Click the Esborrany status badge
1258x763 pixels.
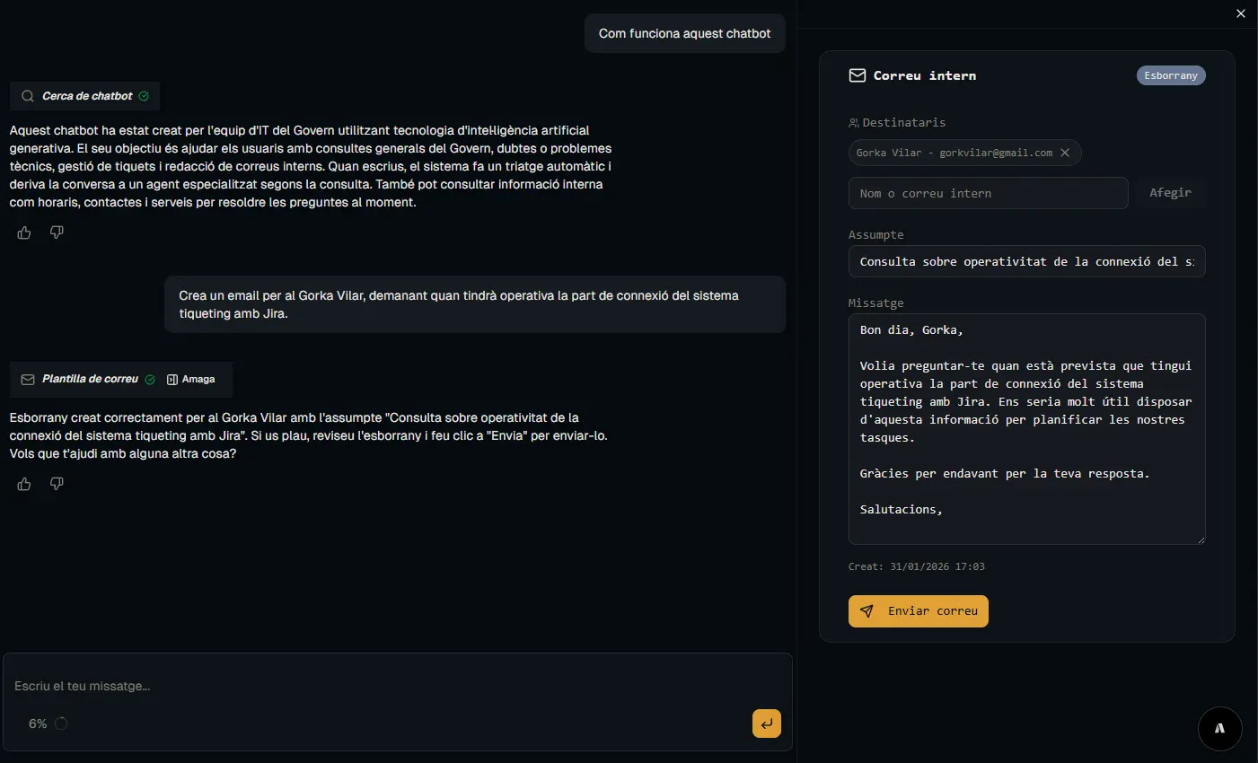click(1170, 76)
